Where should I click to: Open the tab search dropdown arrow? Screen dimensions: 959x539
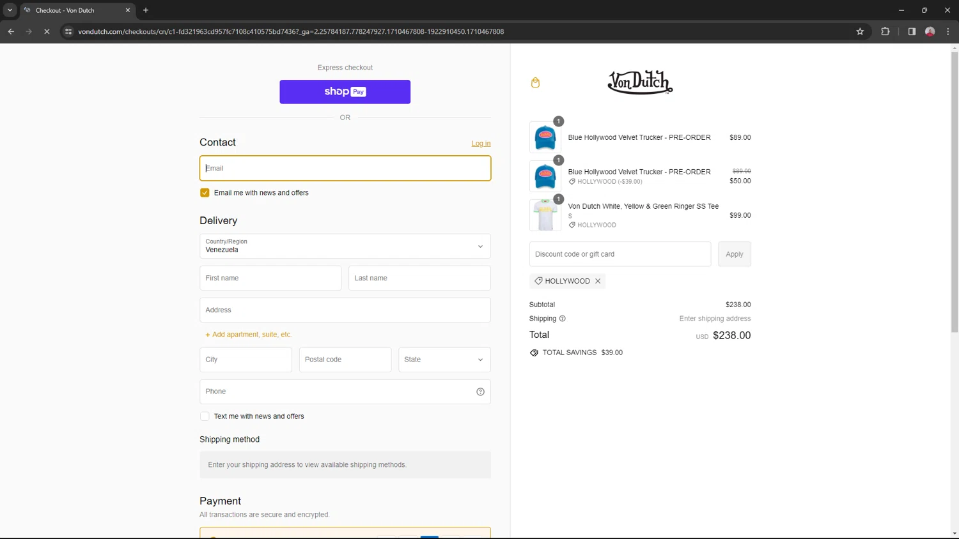(10, 10)
